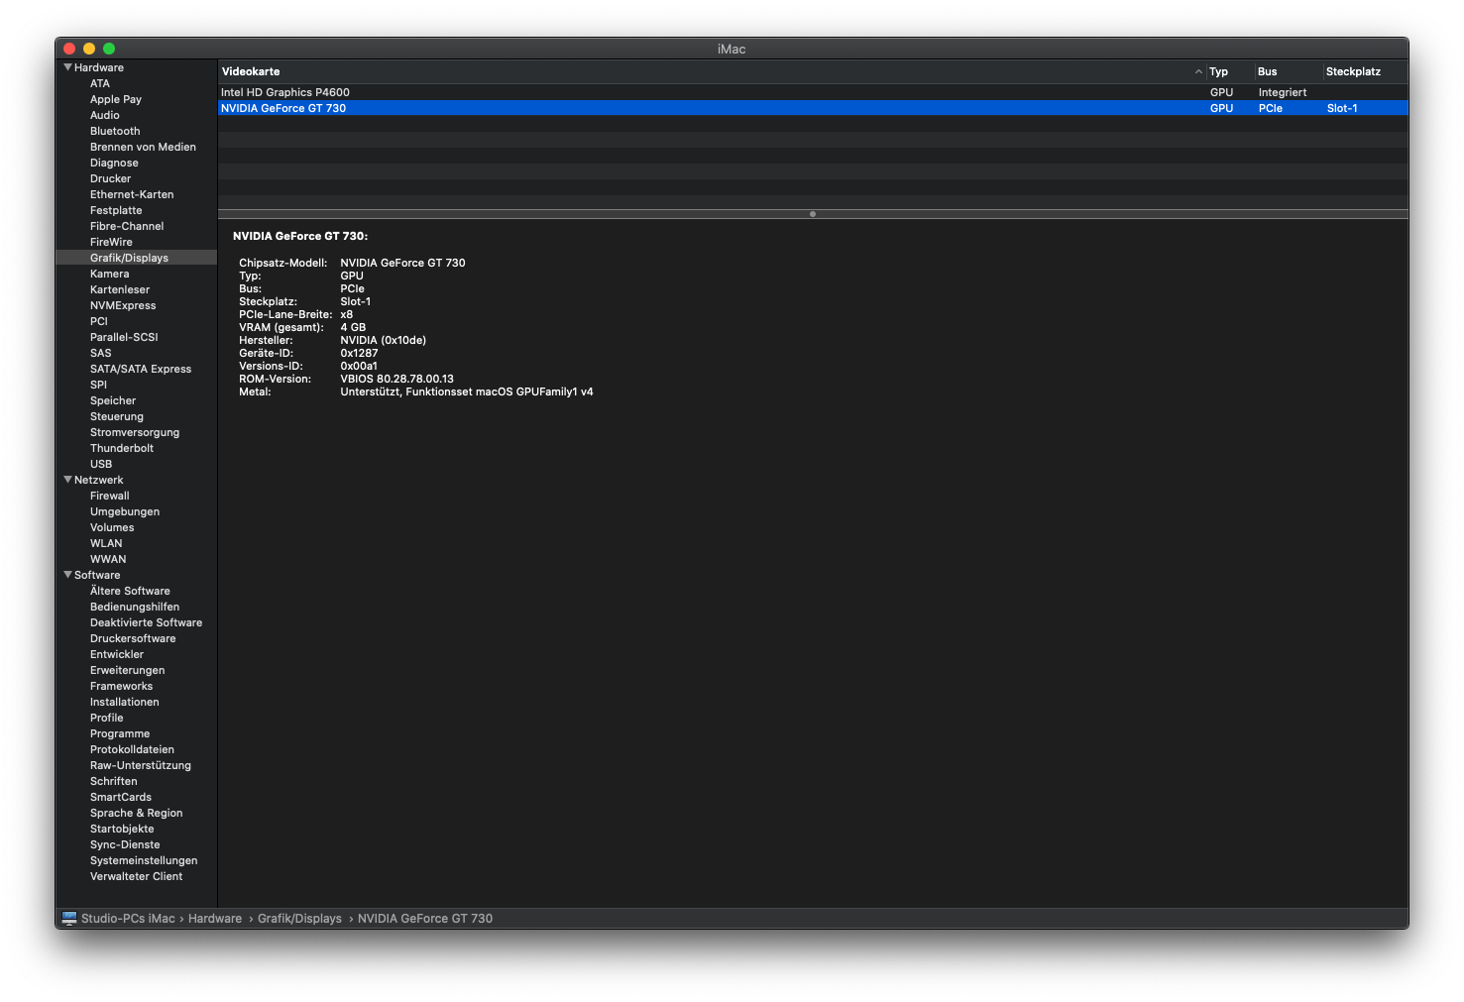Open FireWire information
Viewport: 1464px width, 1002px height.
tap(111, 242)
